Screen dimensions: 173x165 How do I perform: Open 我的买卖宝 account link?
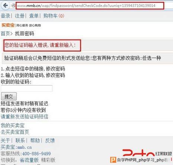click(x=13, y=126)
